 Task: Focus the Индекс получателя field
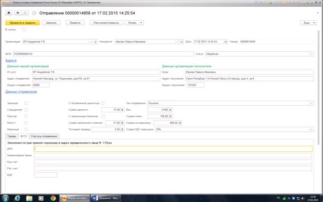pos(196,85)
